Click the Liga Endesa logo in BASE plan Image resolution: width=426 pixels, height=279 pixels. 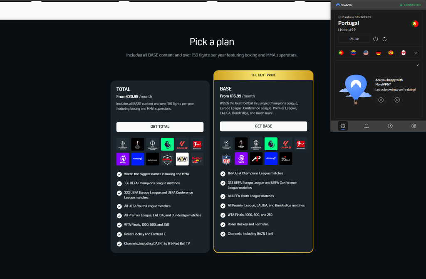point(286,159)
